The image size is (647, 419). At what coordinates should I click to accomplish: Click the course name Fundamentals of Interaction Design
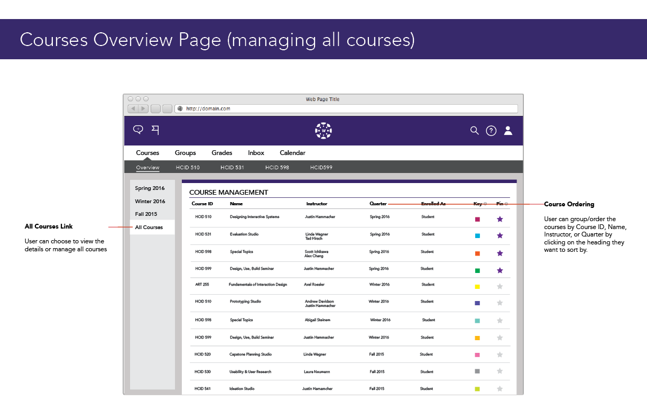(258, 285)
